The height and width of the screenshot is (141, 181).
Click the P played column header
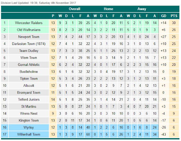pos(53,16)
